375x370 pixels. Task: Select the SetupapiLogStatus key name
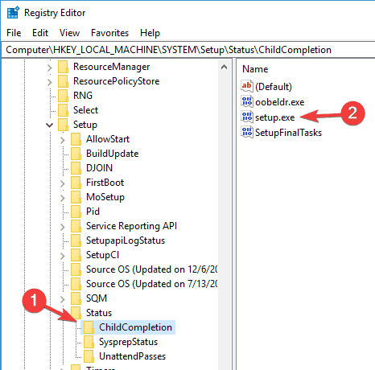[126, 240]
